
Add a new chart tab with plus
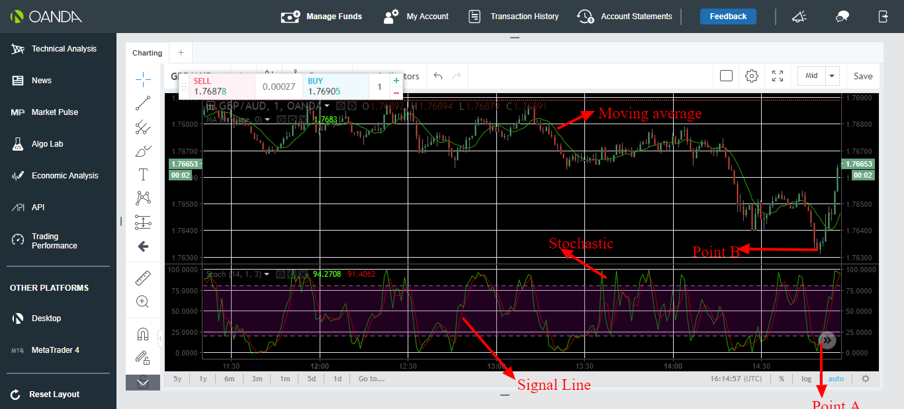[180, 53]
